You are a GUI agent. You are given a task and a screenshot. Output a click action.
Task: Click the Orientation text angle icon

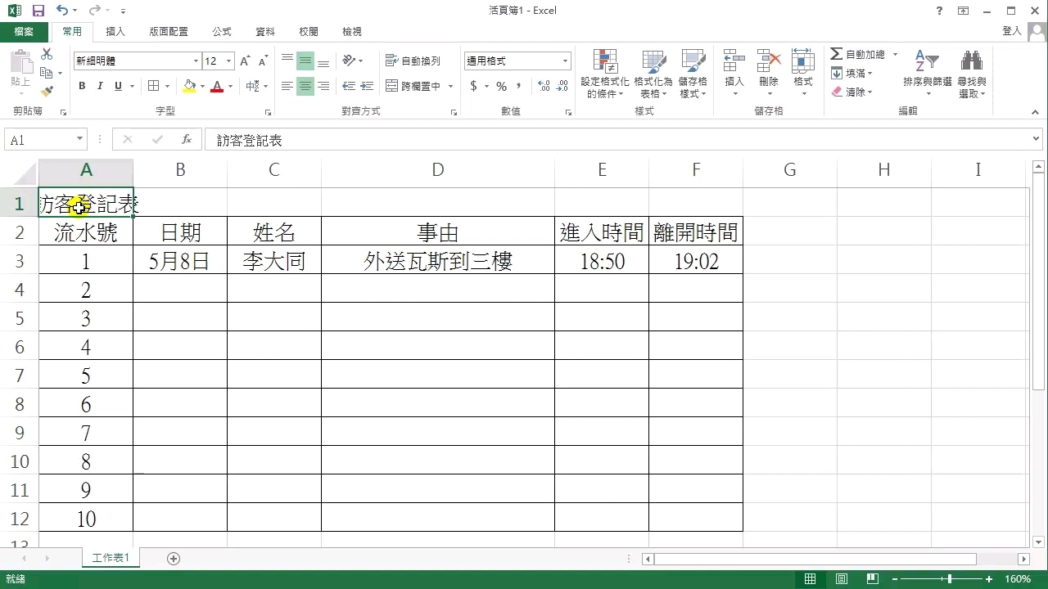pos(350,61)
